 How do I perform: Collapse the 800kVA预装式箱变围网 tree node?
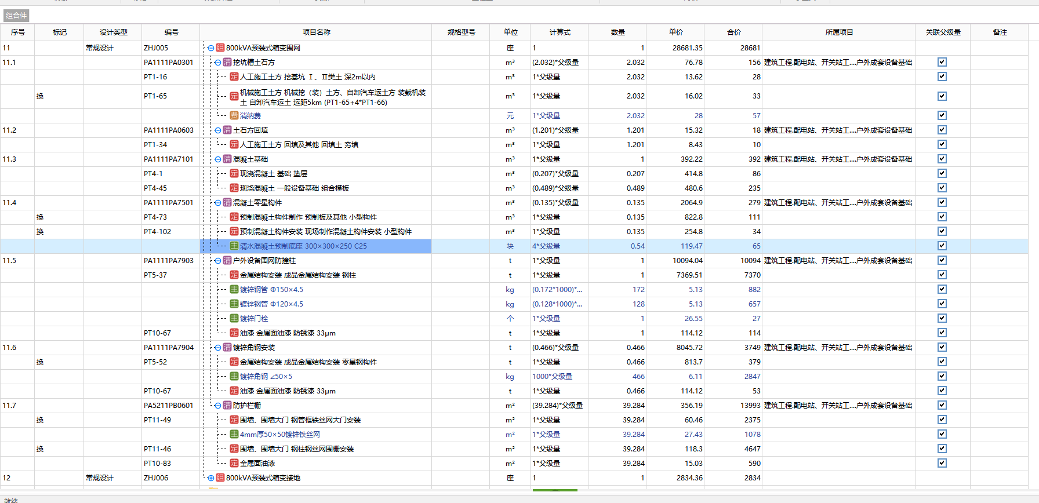click(211, 48)
